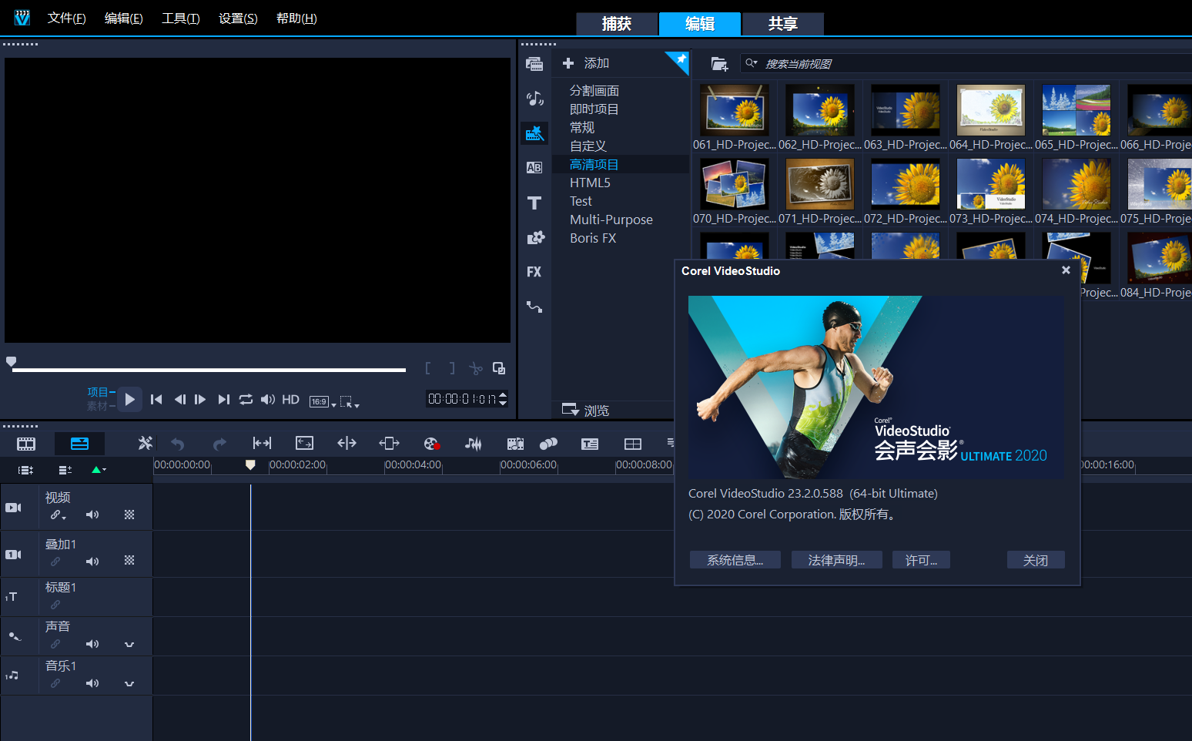Viewport: 1192px width, 741px height.
Task: Open the search options dropdown in library
Action: coord(752,63)
